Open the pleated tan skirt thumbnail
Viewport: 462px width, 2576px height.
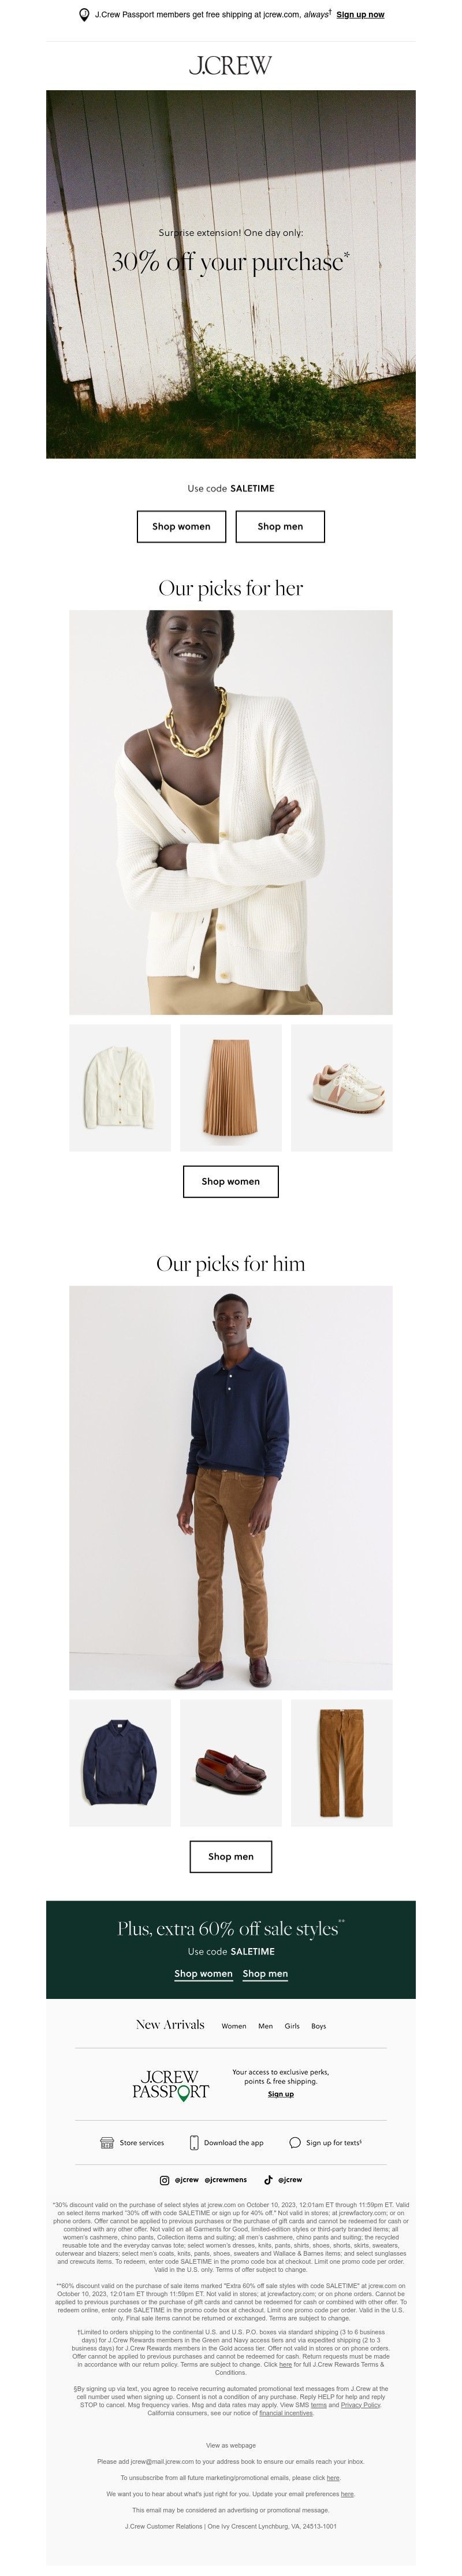[230, 1087]
